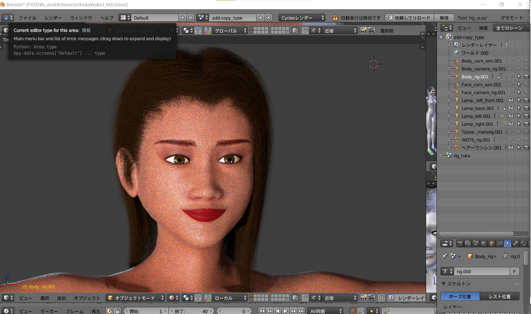Expand the Body_rig.001 tree item
531x314 pixels.
[x=449, y=77]
